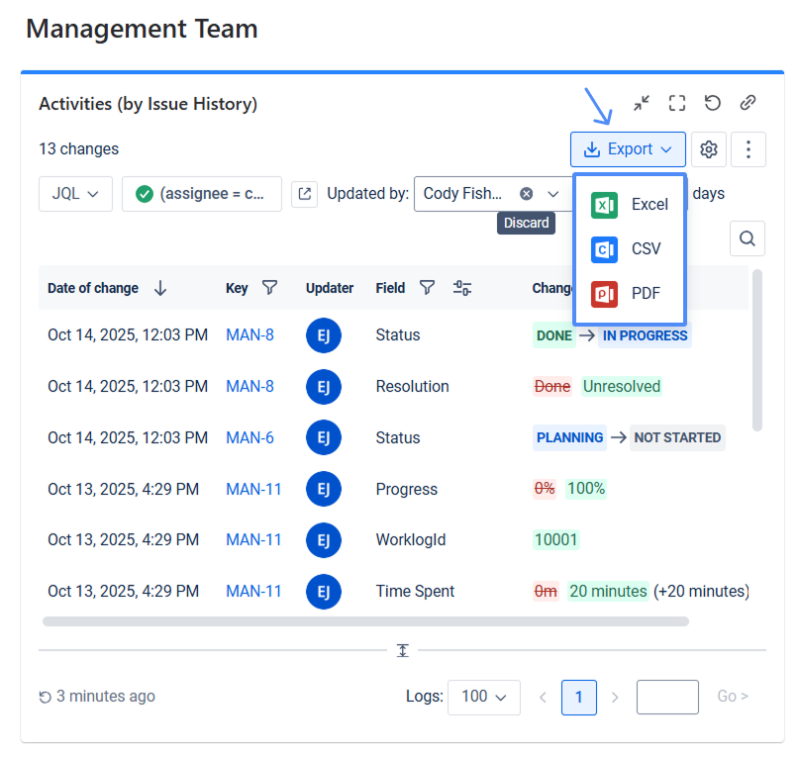Open Field column settings sliders icon
This screenshot has height=757, width=799.
(462, 288)
